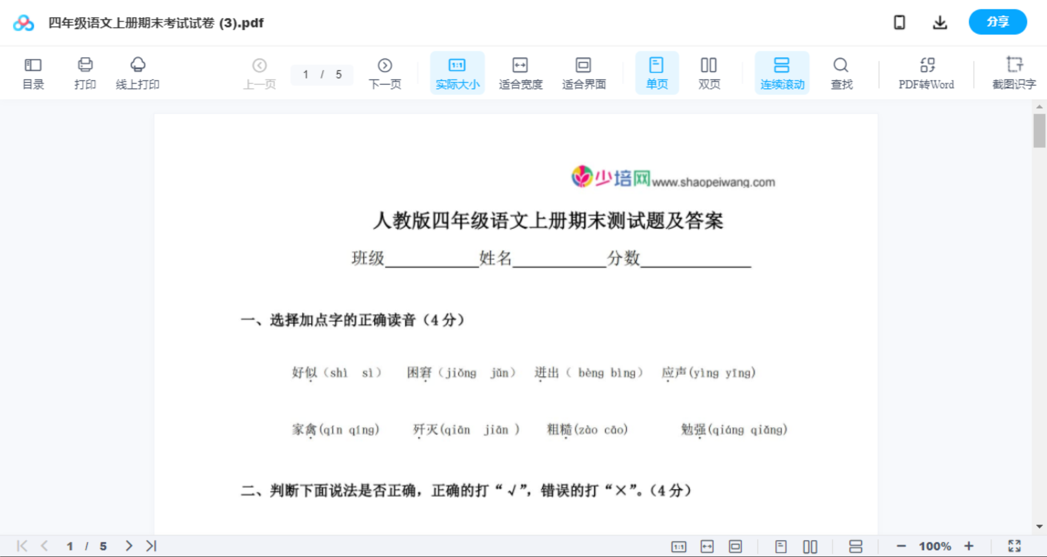The image size is (1047, 557).
Task: Click the 打印 print icon
Action: pos(85,72)
